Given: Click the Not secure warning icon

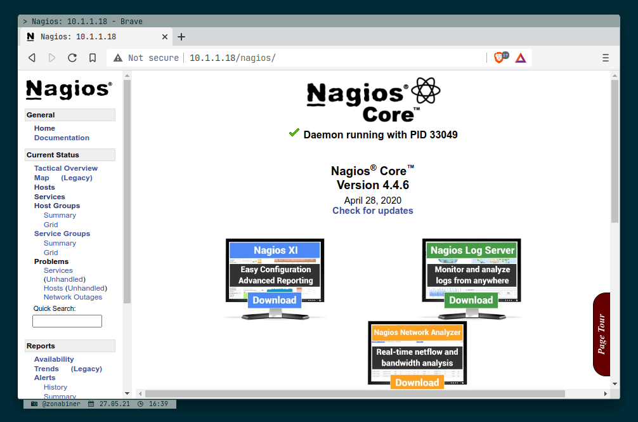Looking at the screenshot, I should click(x=117, y=57).
